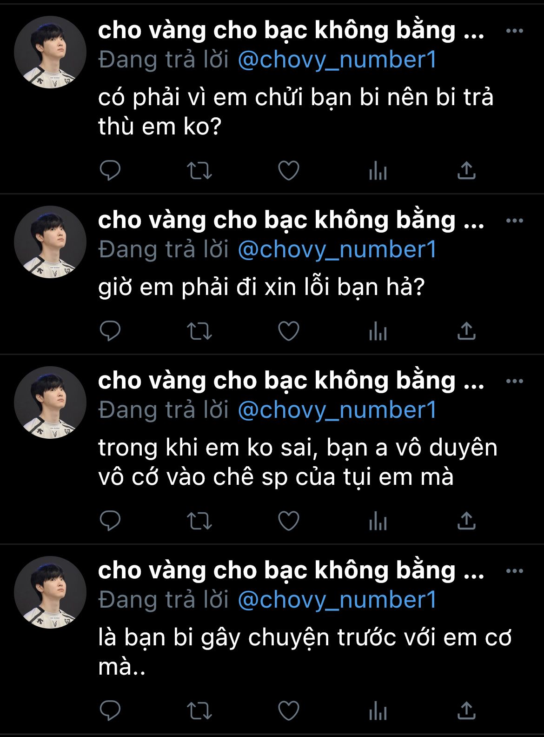Open the three-dot menu on the last tweet

pyautogui.click(x=515, y=571)
